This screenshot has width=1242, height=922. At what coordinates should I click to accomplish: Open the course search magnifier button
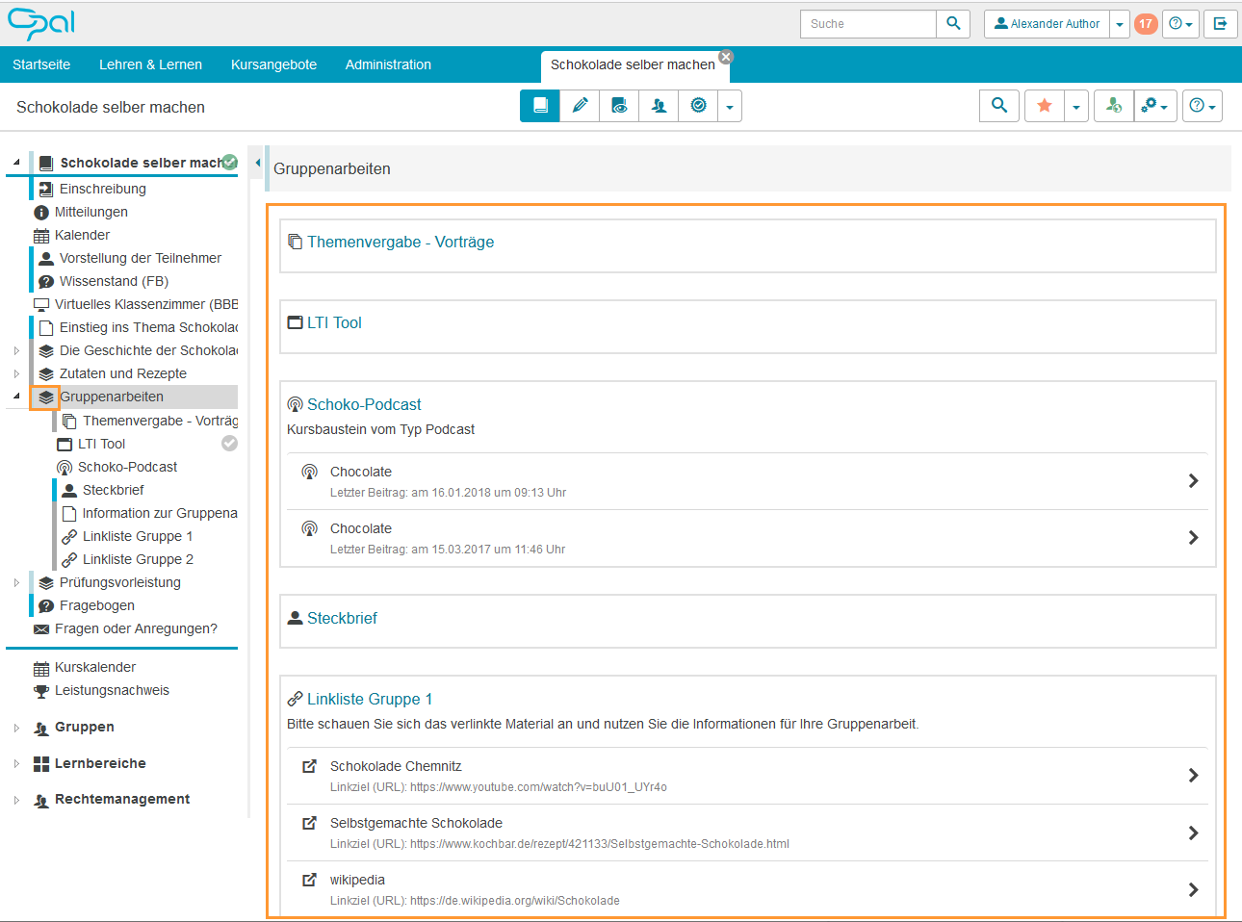pos(999,106)
